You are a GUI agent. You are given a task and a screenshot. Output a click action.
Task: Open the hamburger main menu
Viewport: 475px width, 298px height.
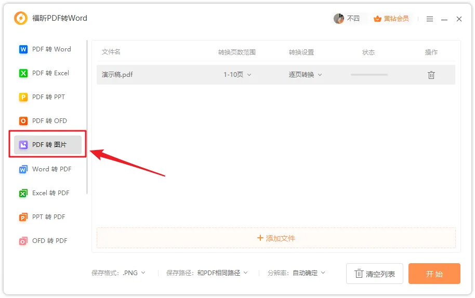430,19
